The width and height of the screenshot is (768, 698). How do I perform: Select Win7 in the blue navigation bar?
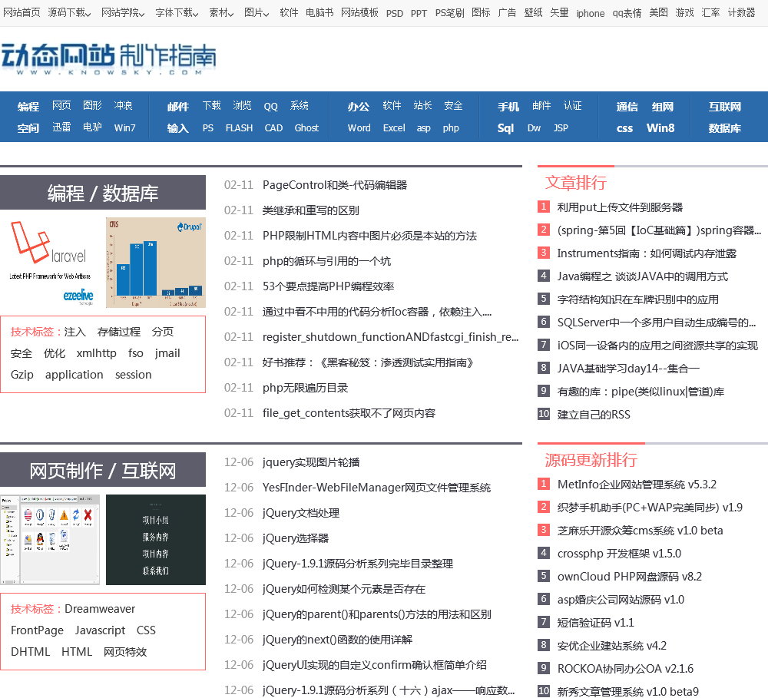pos(125,127)
